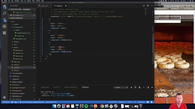Open notifications bell in the status bar
This screenshot has height=109, width=195.
[151, 102]
